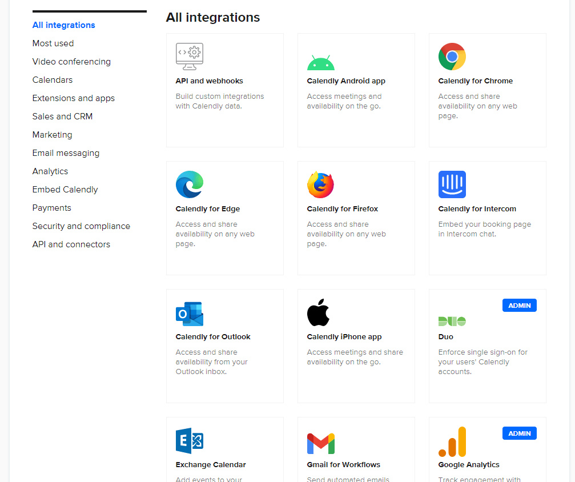The image size is (575, 482).
Task: Click the Firefox logo icon
Action: point(320,184)
